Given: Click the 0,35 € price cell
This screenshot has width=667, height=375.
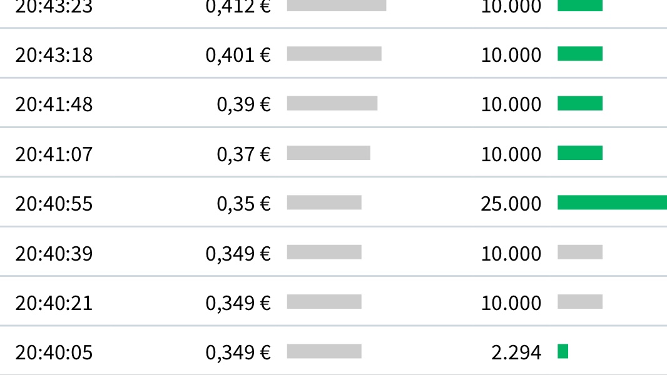Looking at the screenshot, I should pos(243,204).
